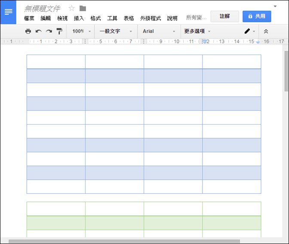Click the ruler column handle near 4

click(x=85, y=41)
